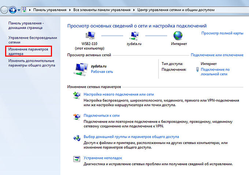Select Все элементы панели управления breadcrumb

coord(102,10)
